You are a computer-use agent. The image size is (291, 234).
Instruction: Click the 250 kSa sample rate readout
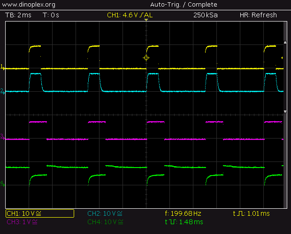point(206,15)
